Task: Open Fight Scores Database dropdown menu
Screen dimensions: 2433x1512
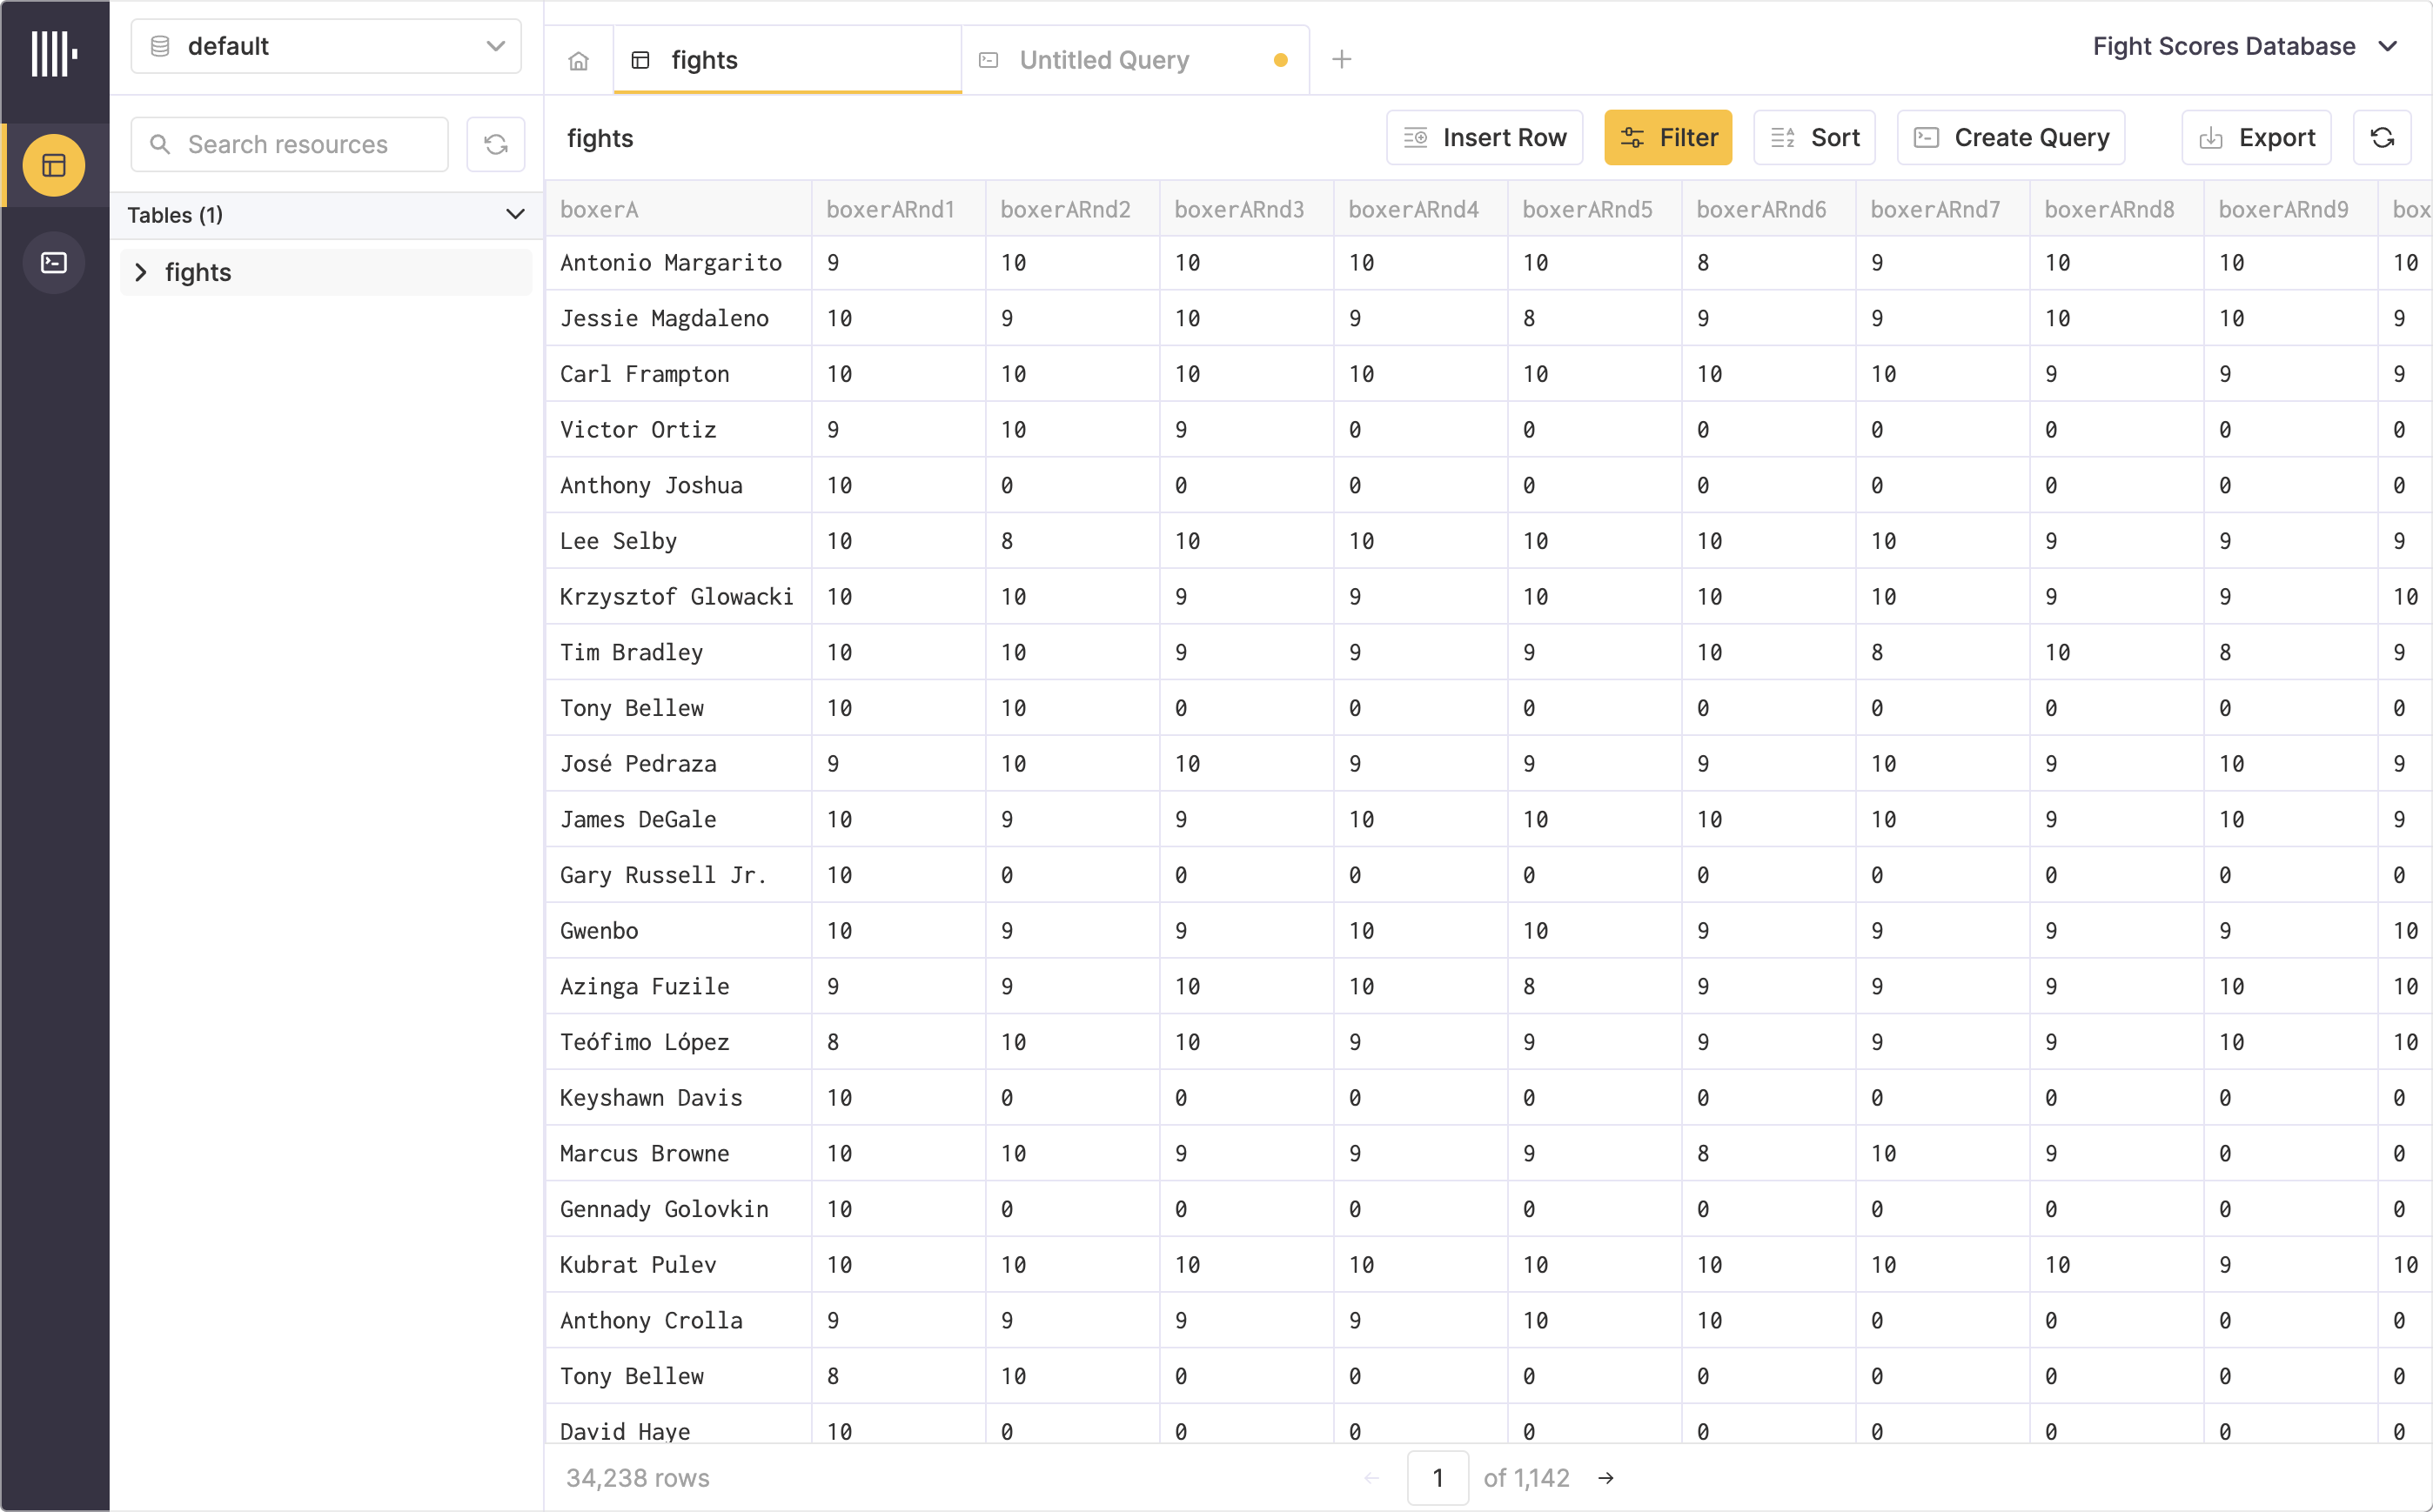Action: coord(2245,46)
